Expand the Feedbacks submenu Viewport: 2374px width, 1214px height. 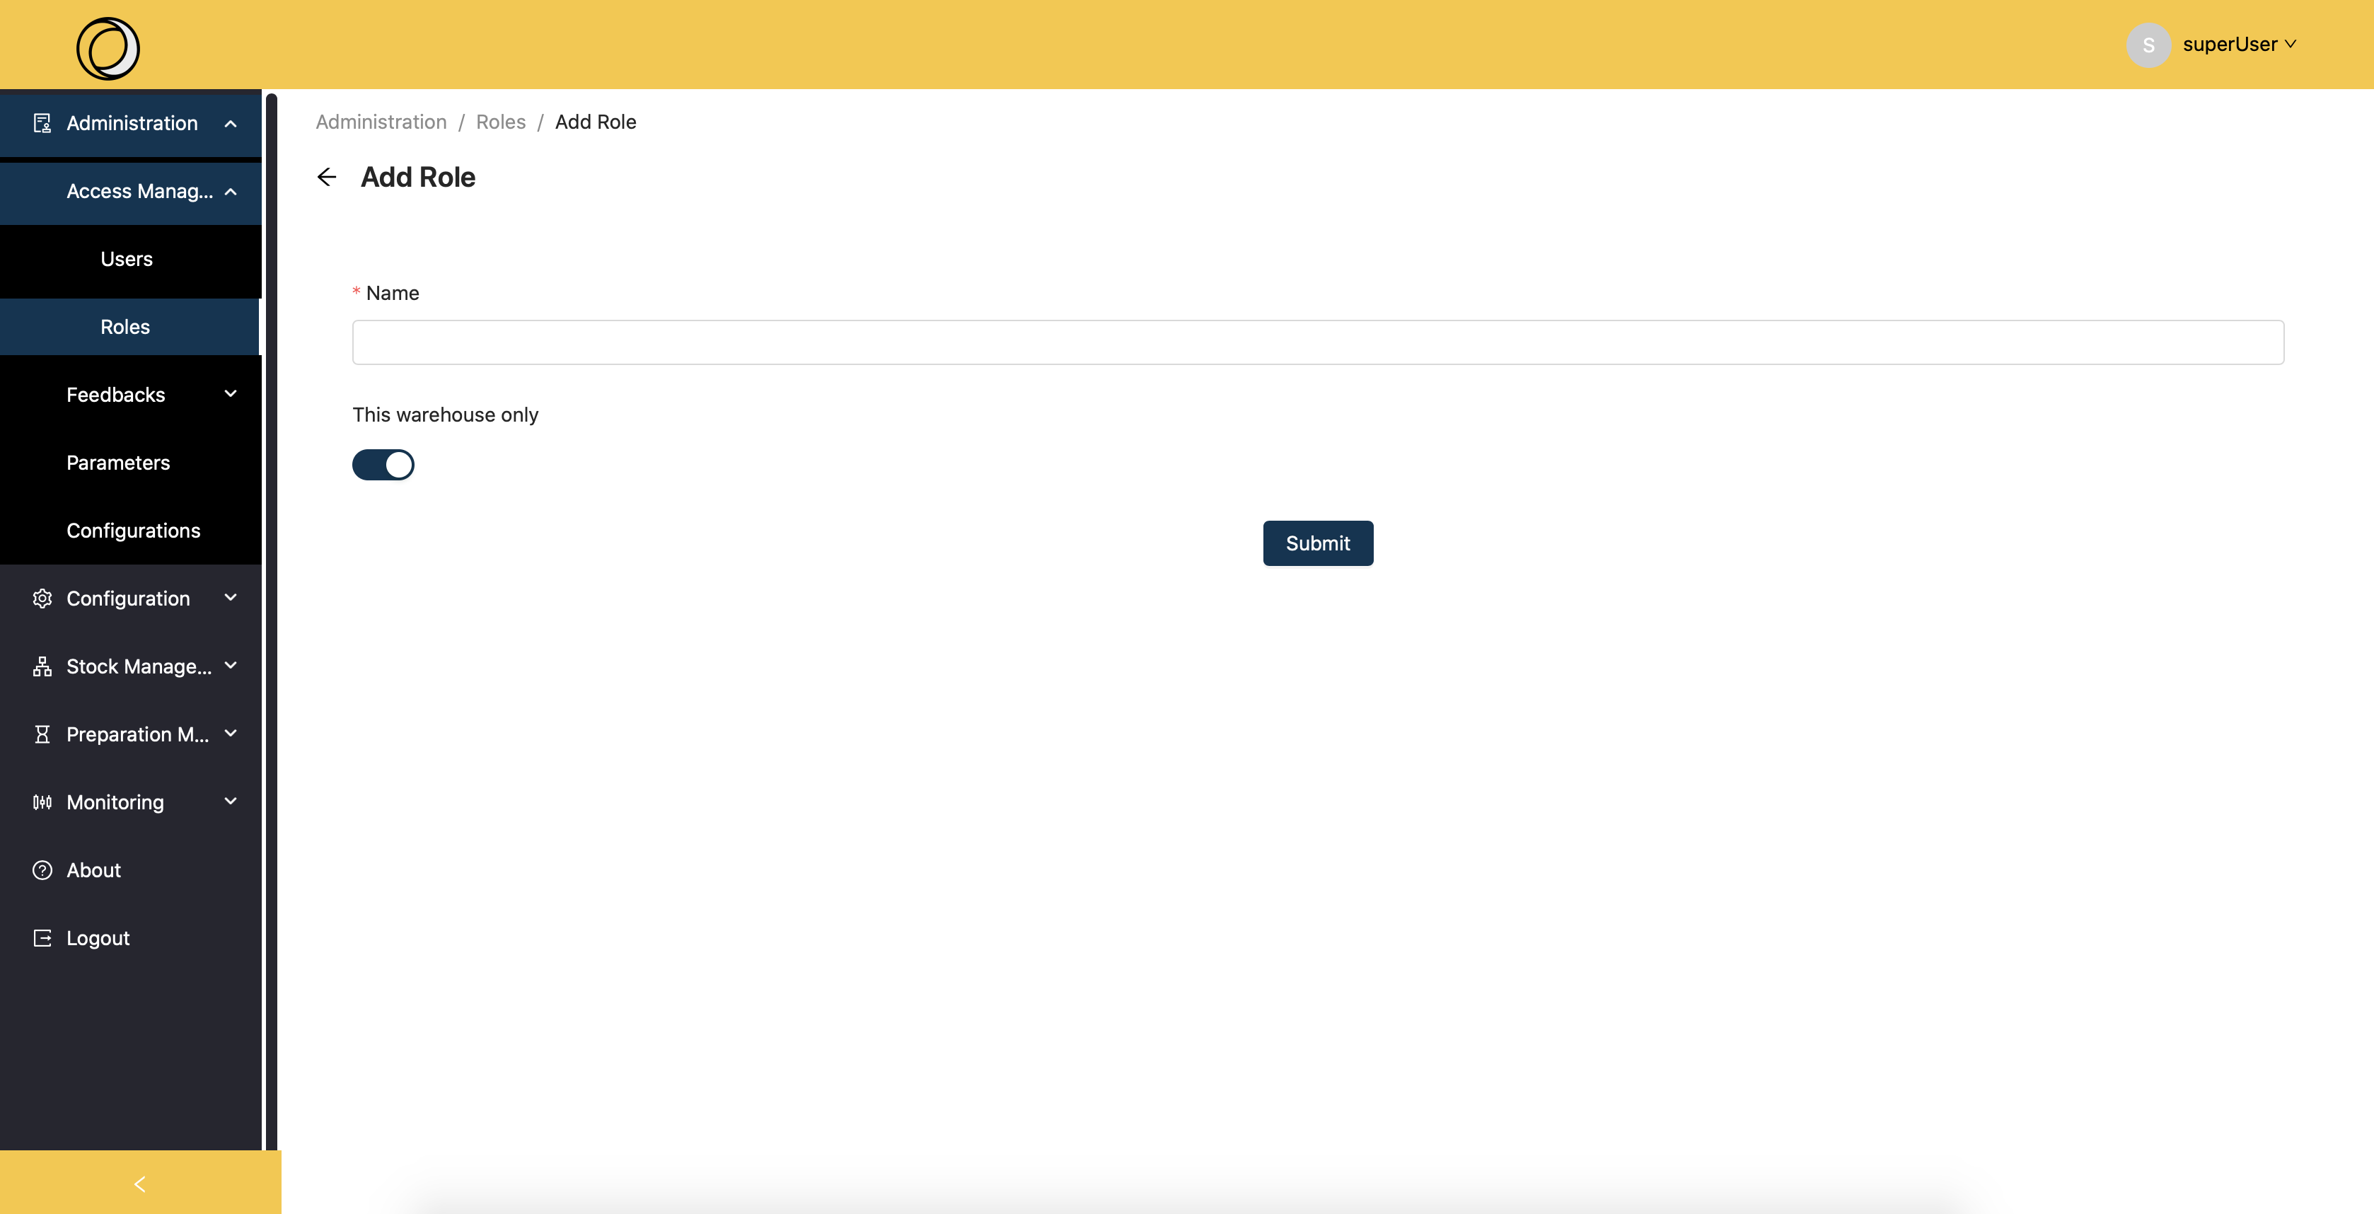coord(231,395)
